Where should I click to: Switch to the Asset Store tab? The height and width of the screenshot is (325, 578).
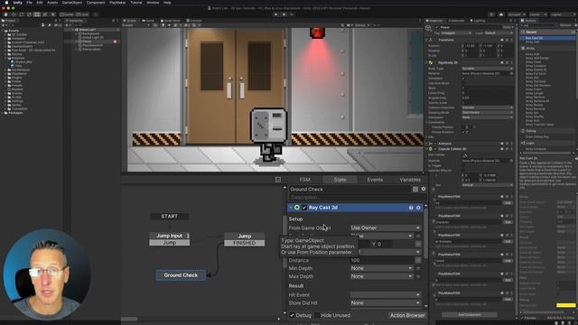pos(171,21)
